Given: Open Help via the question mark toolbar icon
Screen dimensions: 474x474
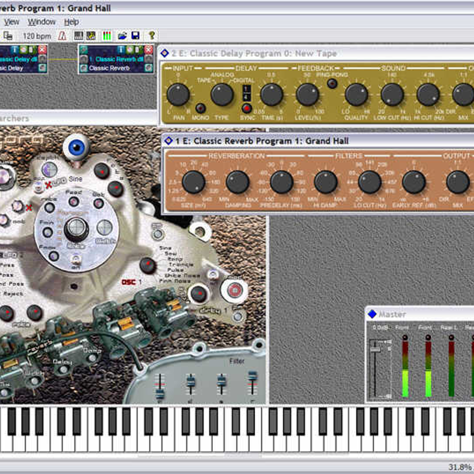Looking at the screenshot, I should tap(152, 36).
